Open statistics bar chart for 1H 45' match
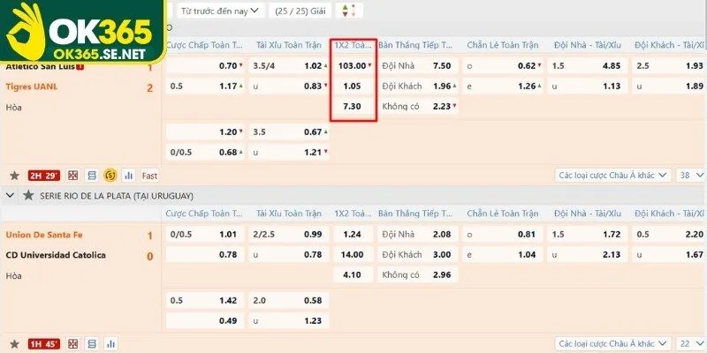 coord(110,344)
